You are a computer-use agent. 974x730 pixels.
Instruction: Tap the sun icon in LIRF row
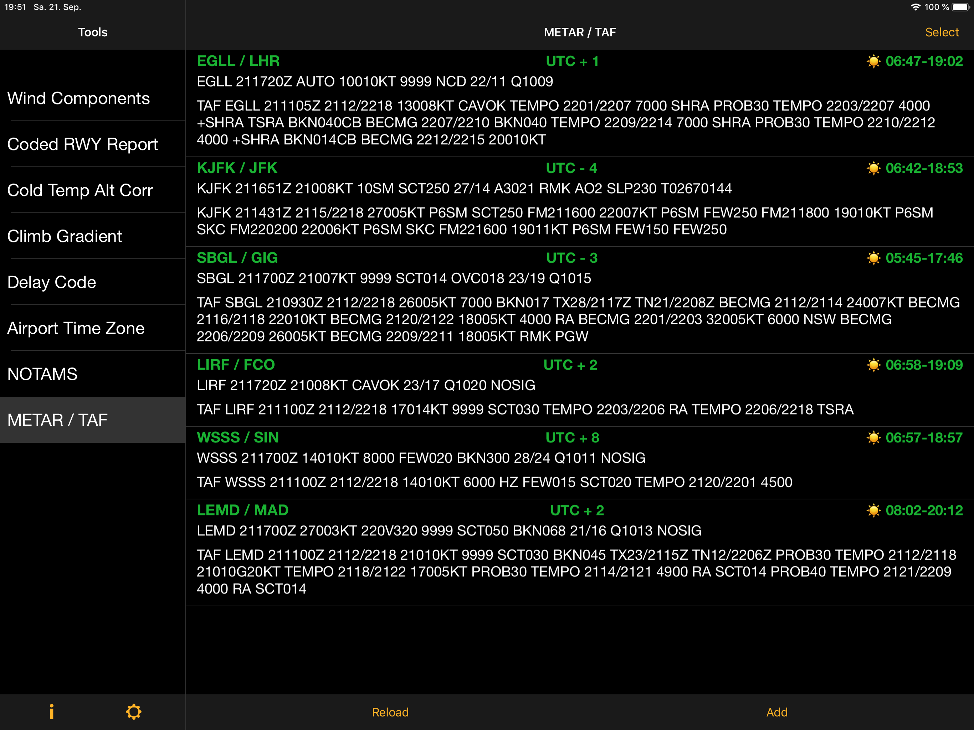(x=873, y=365)
